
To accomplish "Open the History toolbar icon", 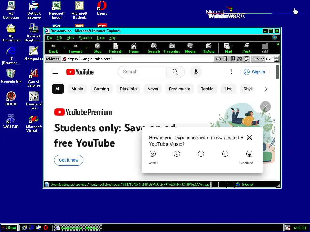I will [x=208, y=48].
